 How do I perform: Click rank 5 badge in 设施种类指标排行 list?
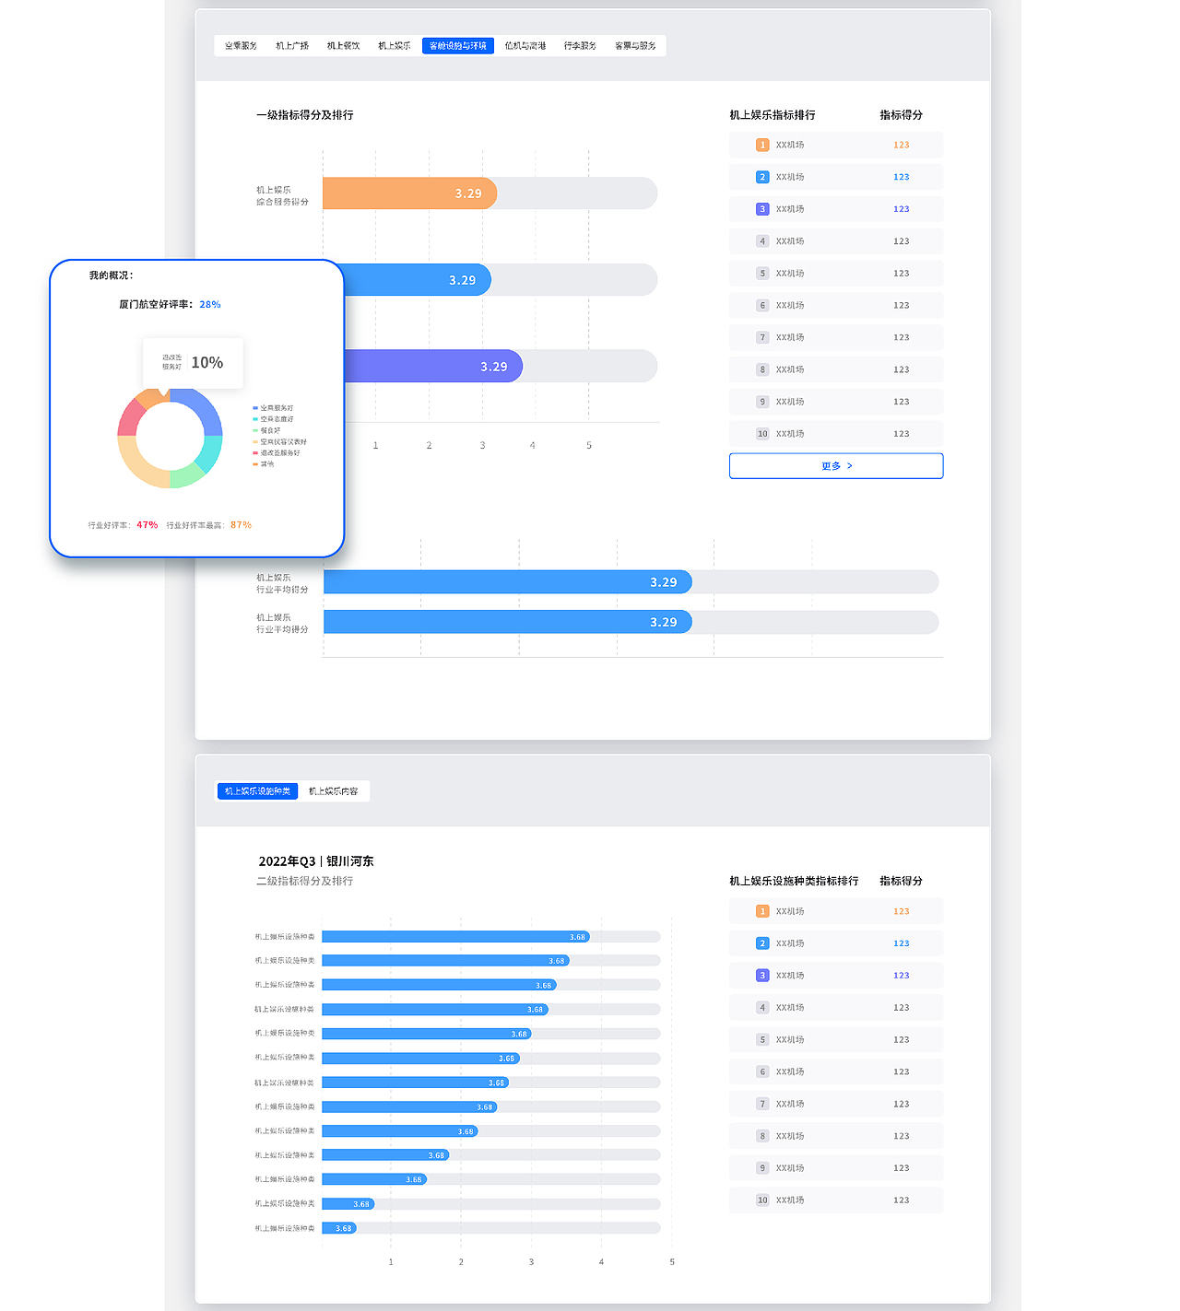pos(762,1040)
